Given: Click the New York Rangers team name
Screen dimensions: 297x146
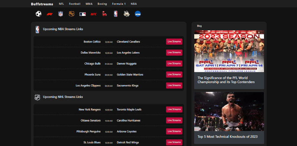Looking at the screenshot, I should (x=89, y=110).
